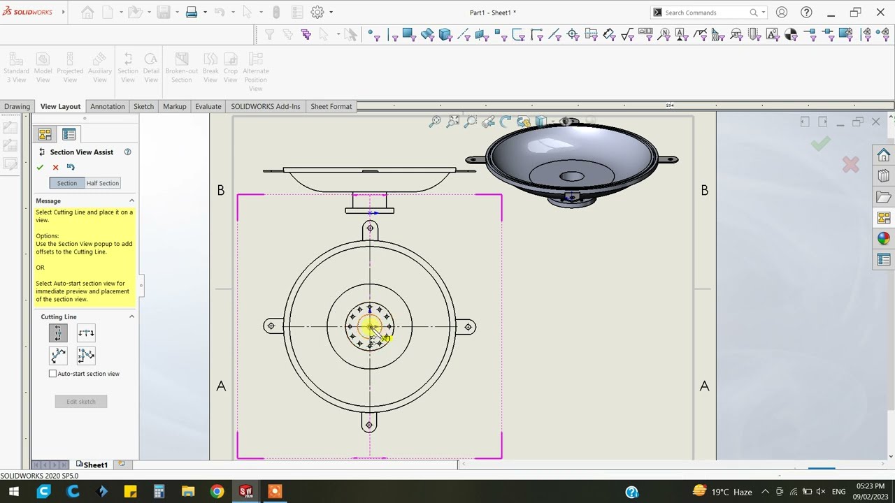Toggle the Filter Surface Finish Symbols icon
Image resolution: width=895 pixels, height=503 pixels.
(628, 34)
